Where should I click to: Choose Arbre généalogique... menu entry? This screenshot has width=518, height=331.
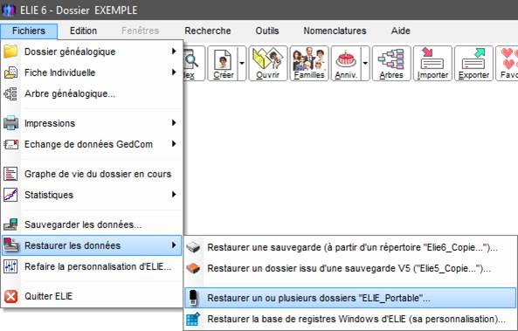click(92, 93)
